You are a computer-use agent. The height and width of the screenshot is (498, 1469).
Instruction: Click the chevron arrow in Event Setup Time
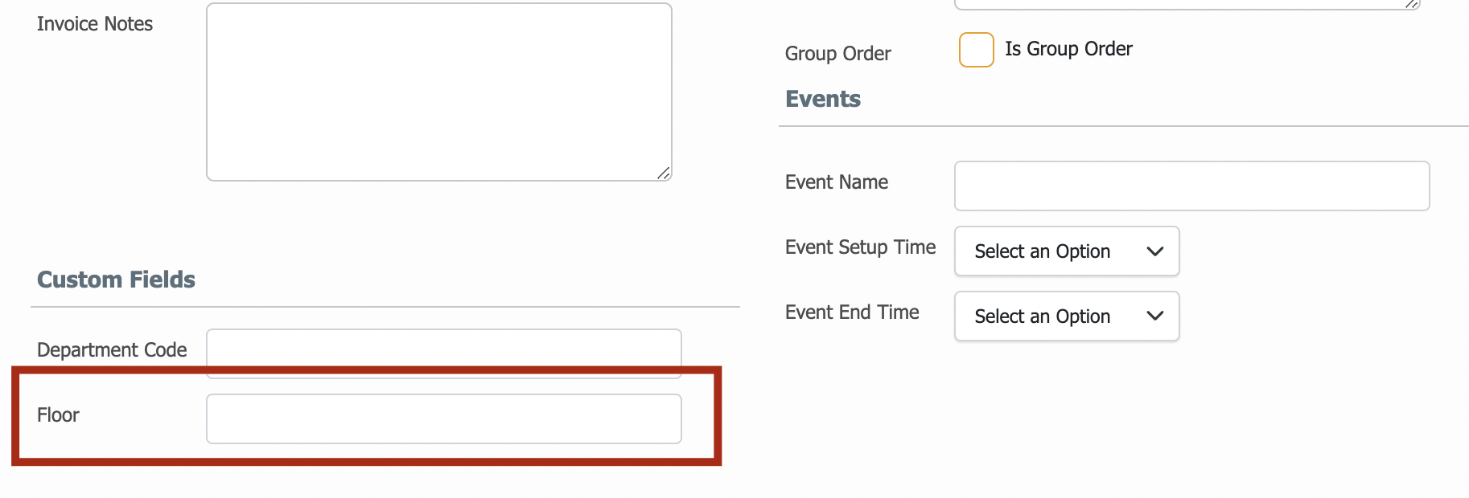[1155, 251]
